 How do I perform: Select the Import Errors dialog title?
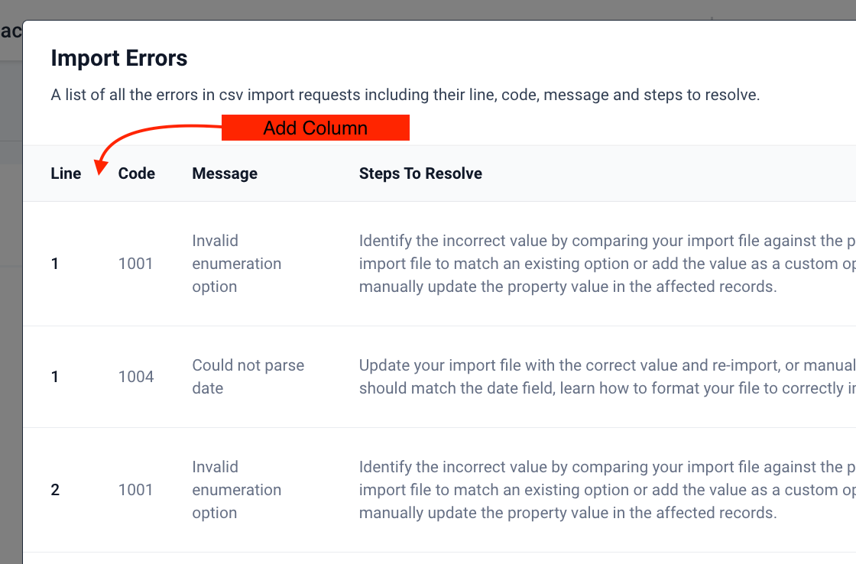119,58
